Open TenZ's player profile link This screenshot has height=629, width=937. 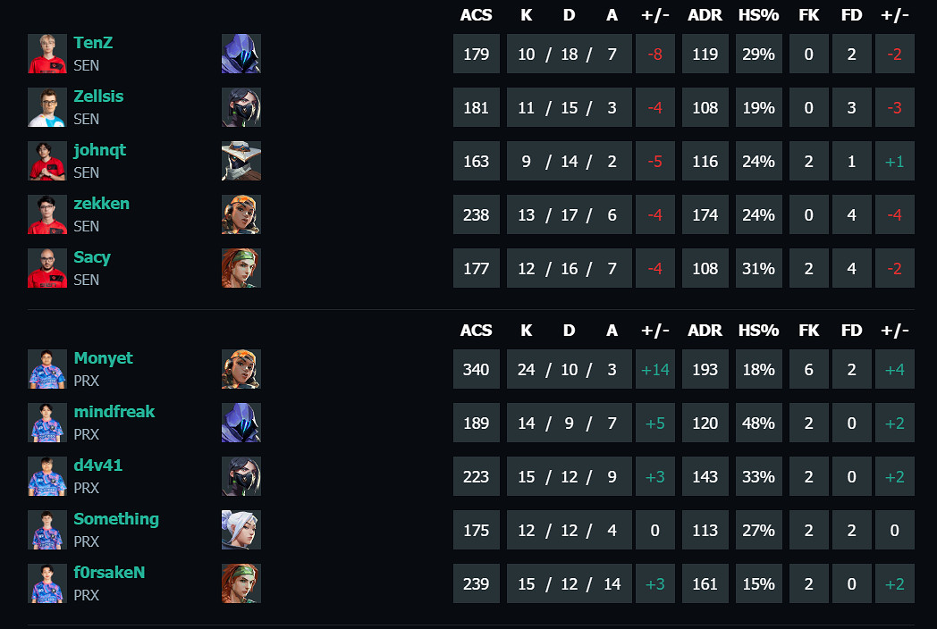[x=93, y=43]
